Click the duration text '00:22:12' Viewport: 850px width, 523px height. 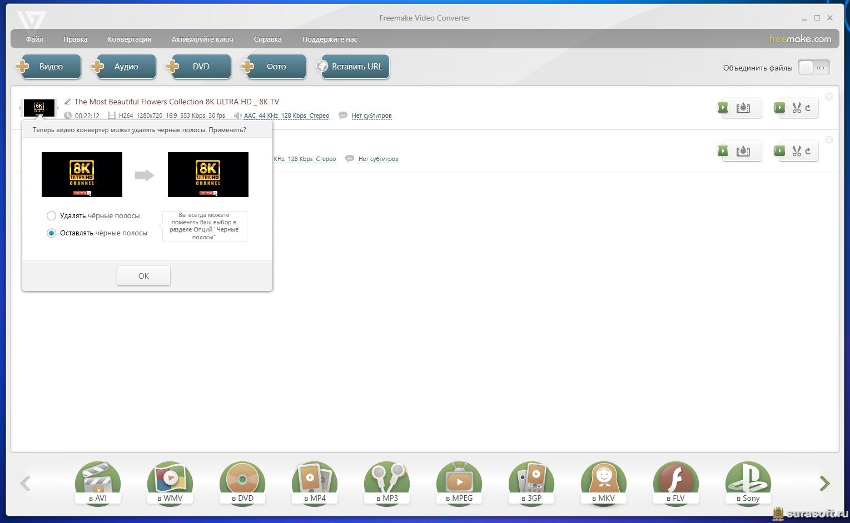click(87, 115)
